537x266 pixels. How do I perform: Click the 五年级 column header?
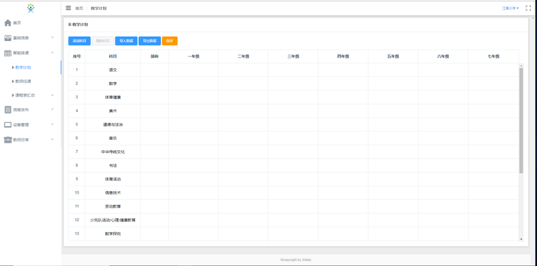pos(393,56)
